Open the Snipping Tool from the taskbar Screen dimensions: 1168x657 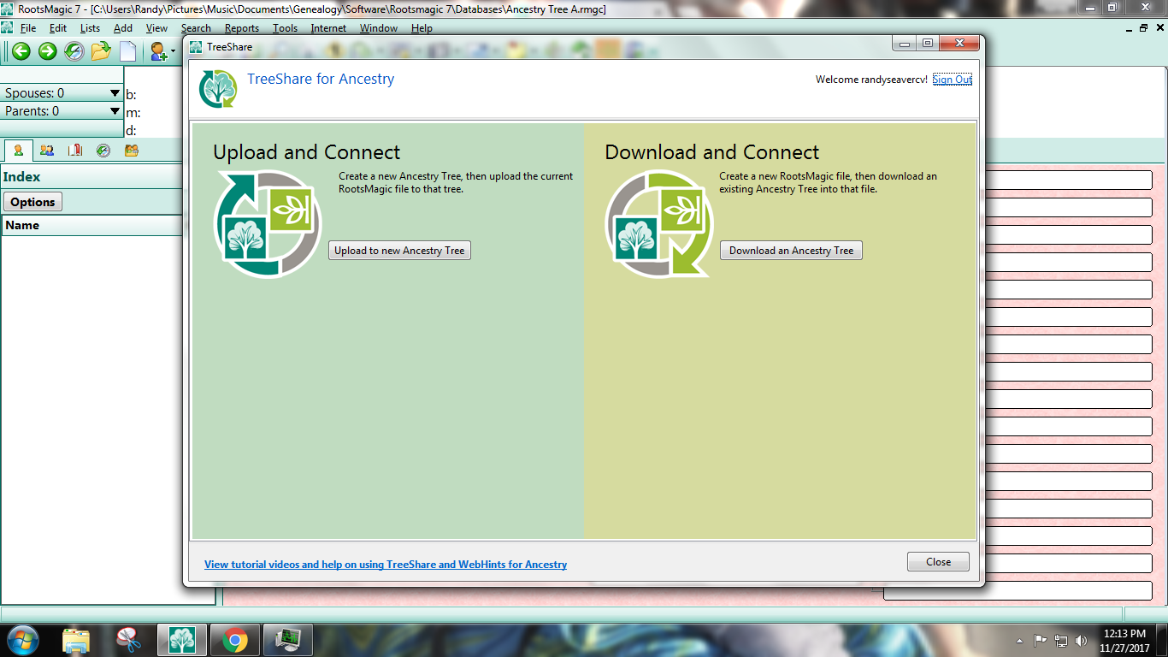click(128, 640)
